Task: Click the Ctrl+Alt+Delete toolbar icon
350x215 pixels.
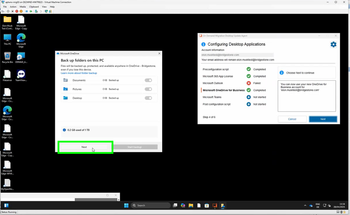Action: 3,11
